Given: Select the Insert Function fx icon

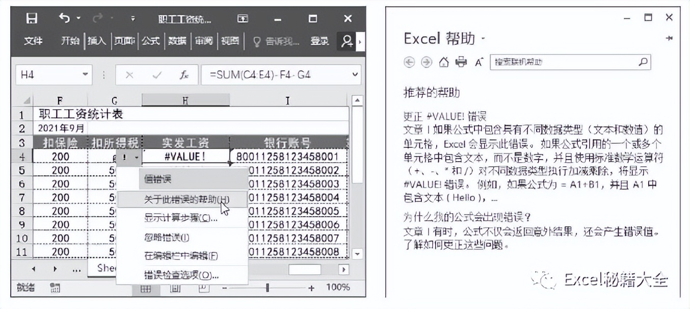Looking at the screenshot, I should [x=184, y=74].
